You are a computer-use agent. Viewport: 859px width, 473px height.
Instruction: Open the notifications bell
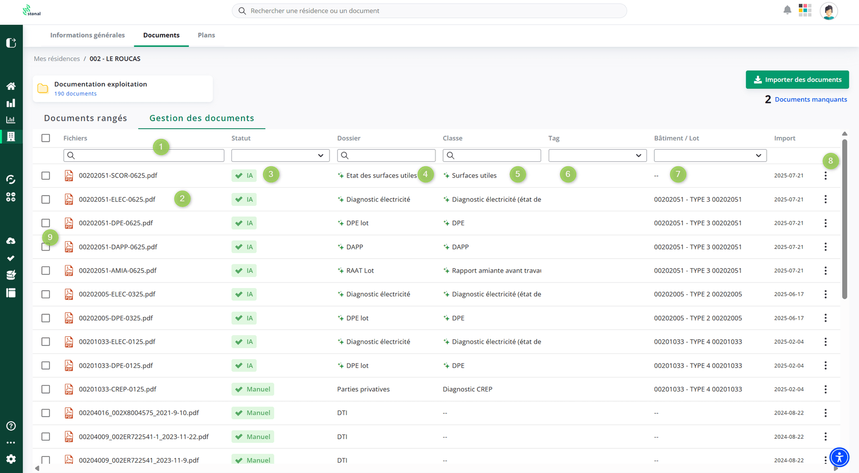[787, 10]
